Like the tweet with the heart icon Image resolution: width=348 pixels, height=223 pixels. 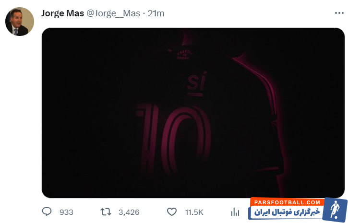click(x=172, y=212)
